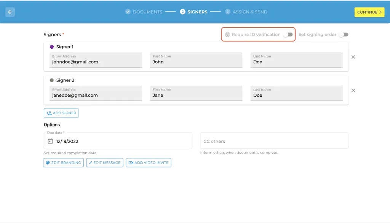390x223 pixels.
Task: Click the back arrow icon
Action: (x=10, y=12)
